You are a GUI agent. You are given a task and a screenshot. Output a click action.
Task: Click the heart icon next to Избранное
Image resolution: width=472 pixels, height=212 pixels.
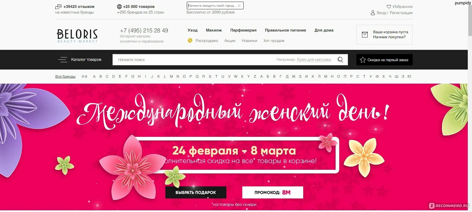click(389, 6)
